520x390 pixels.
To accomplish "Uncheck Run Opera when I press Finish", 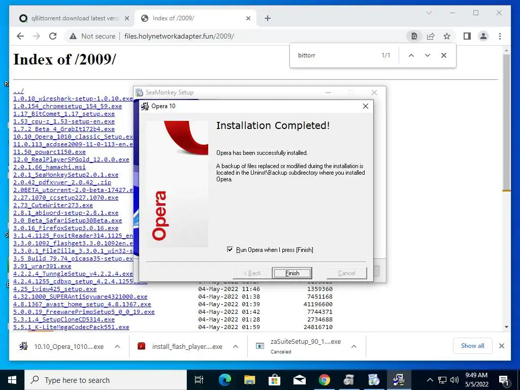I will (x=230, y=249).
